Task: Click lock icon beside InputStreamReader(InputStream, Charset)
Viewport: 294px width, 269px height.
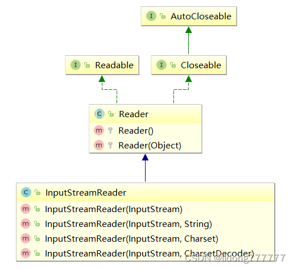Action: click(37, 238)
